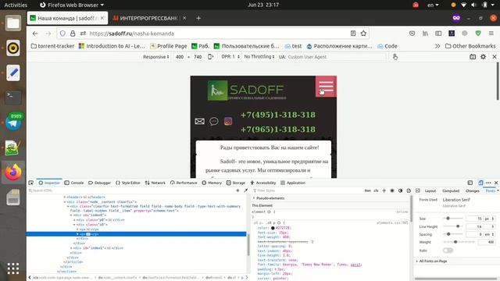Click the devtools frame selector icon

click(470, 183)
